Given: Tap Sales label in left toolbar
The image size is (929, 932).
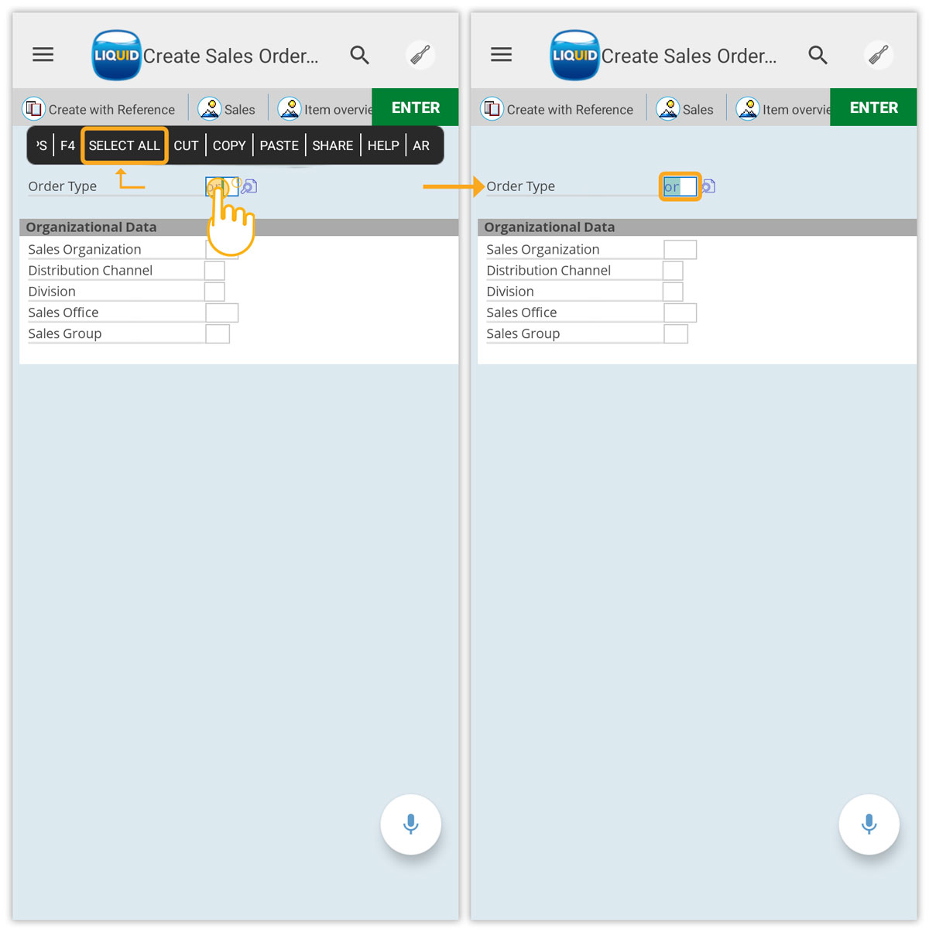Looking at the screenshot, I should [240, 110].
